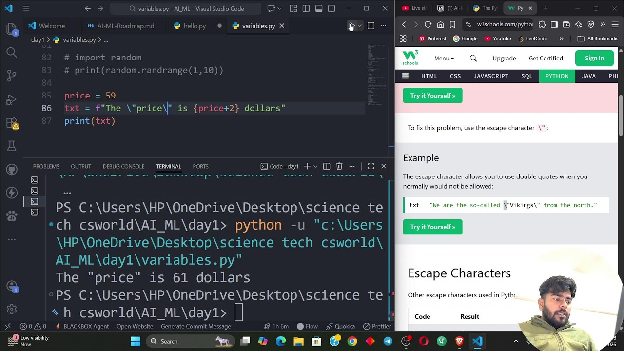
Task: Switch to the PROBLEMS panel tab
Action: tap(46, 166)
